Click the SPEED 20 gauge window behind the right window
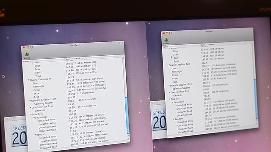271x152 pixels. pos(159,120)
